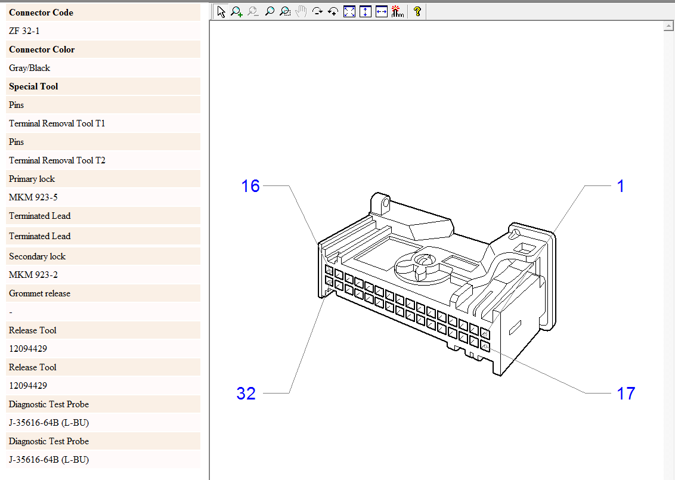Click pin label 16 on the diagram
Viewport: 675px width, 480px height.
coord(250,186)
